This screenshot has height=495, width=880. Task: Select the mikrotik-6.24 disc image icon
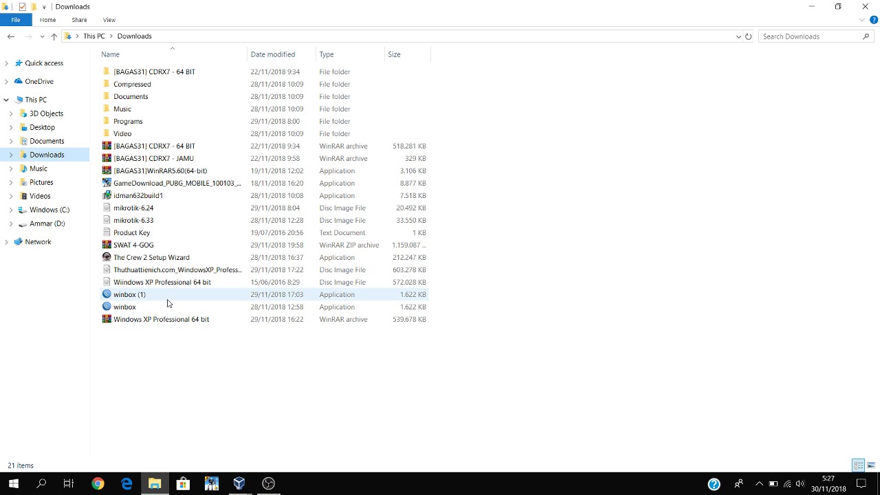(107, 208)
